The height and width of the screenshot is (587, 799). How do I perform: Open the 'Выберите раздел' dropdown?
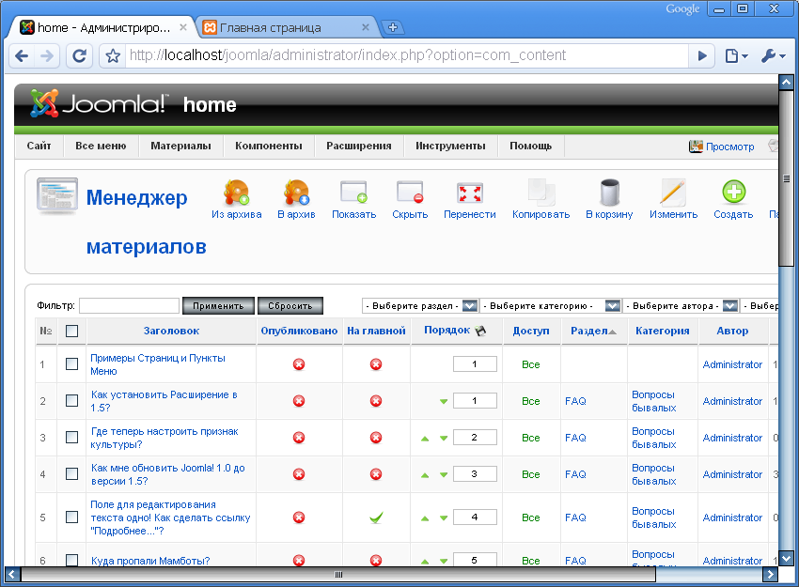(420, 306)
